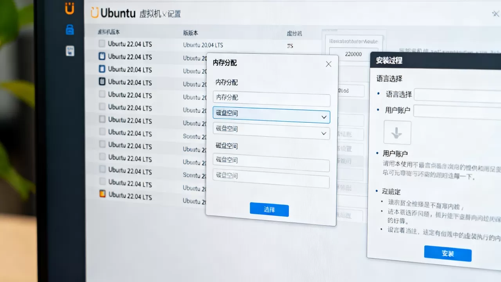501x282 pixels.
Task: Untick the orange checkbox beside Ubuntu 22.04 LTS
Action: [x=103, y=193]
